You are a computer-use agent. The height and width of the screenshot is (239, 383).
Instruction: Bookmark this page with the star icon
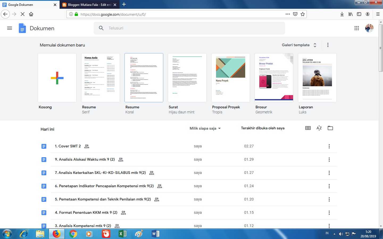pos(302,14)
